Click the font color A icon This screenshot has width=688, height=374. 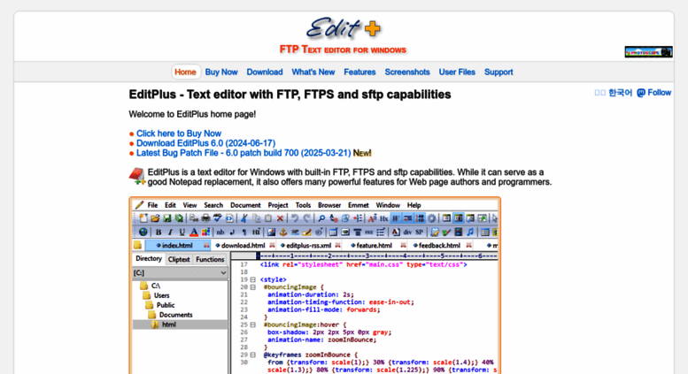[x=194, y=233]
